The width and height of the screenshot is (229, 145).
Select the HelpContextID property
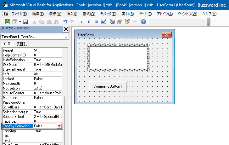(x=18, y=55)
